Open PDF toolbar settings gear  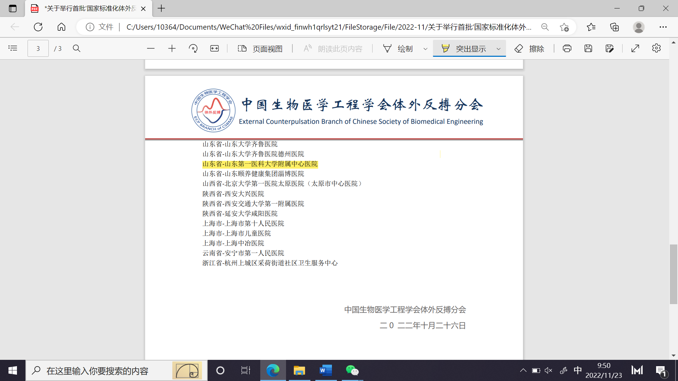(656, 48)
